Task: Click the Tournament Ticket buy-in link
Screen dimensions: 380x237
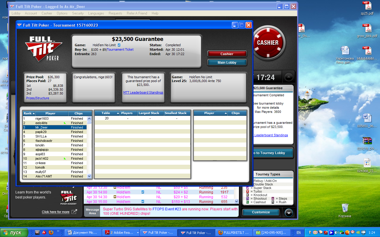Action: pos(120,49)
